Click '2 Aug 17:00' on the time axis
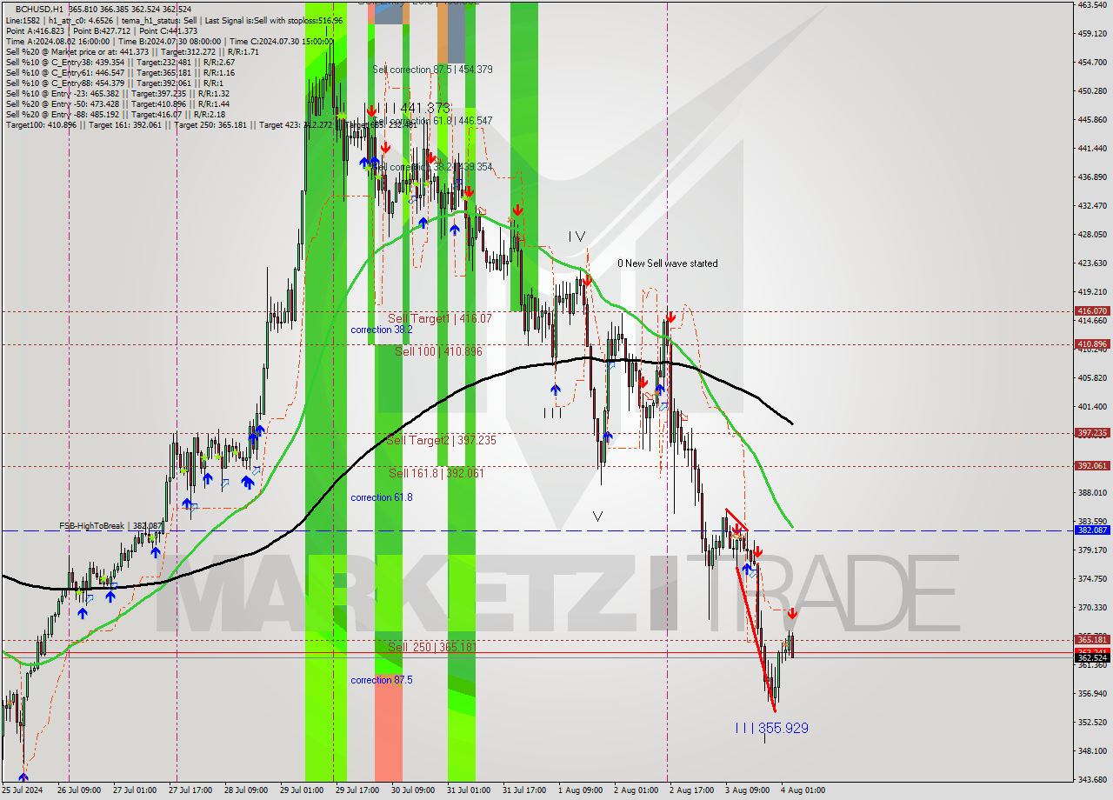Screen dimensions: 1113x800 (x=691, y=790)
